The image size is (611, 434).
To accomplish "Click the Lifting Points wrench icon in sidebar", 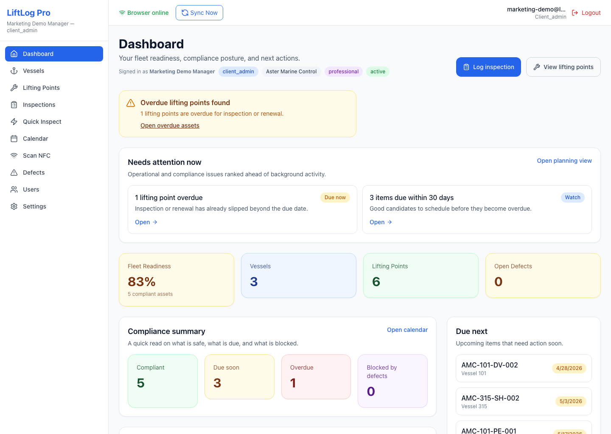I will pos(14,88).
